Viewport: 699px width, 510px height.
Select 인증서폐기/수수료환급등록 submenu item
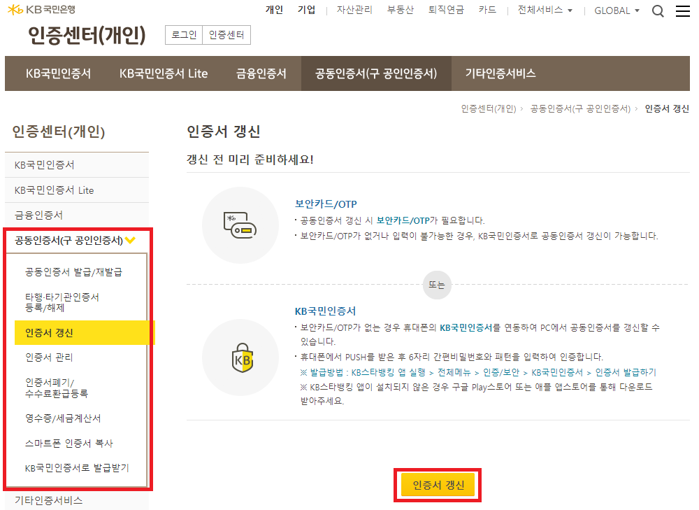[57, 388]
